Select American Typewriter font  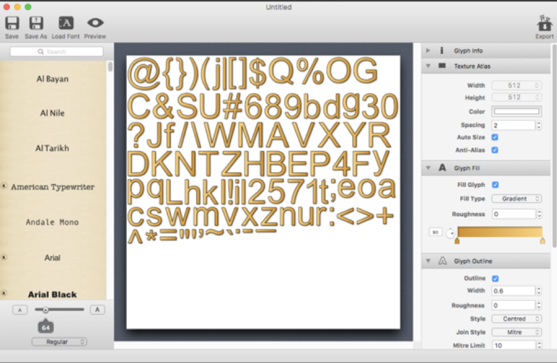[52, 187]
